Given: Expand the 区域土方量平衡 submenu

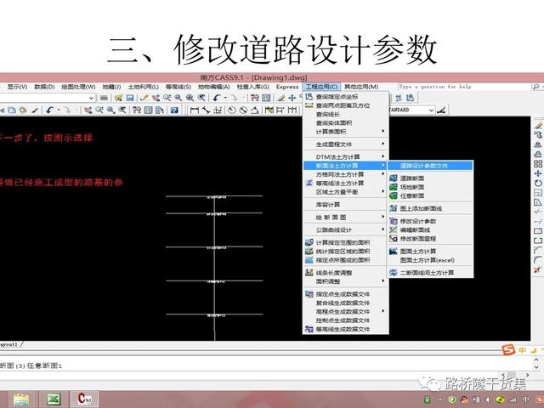Looking at the screenshot, I should [383, 191].
